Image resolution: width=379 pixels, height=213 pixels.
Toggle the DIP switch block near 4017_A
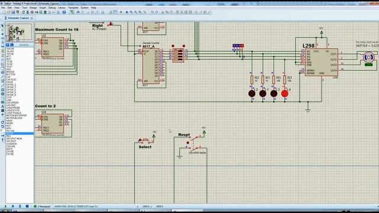click(178, 55)
